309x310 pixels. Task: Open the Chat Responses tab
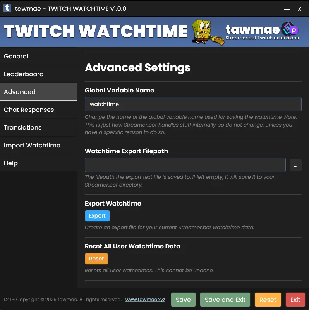38,110
